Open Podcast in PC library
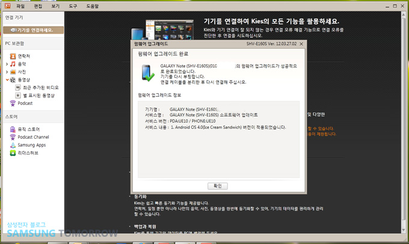The image size is (409, 244). point(25,103)
